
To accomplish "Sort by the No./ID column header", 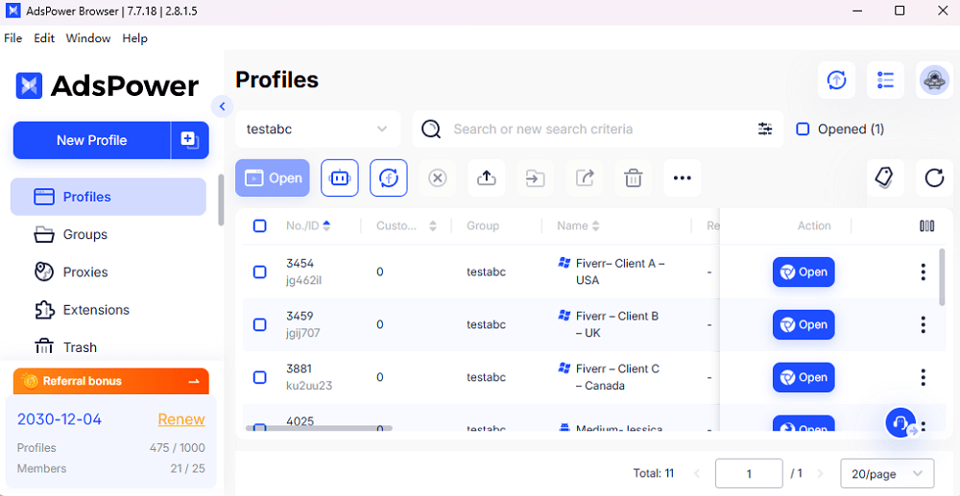I will 308,225.
